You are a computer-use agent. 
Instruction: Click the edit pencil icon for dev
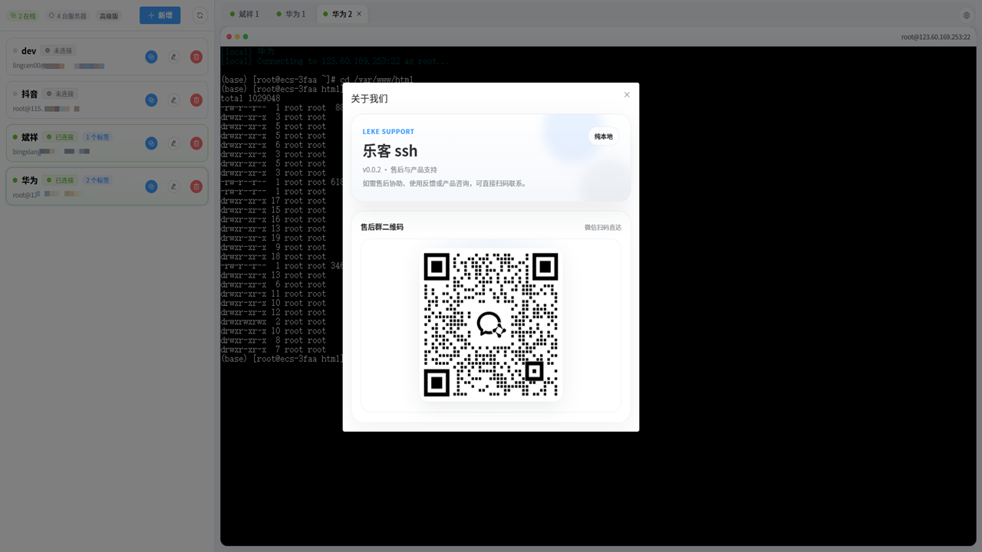click(173, 57)
